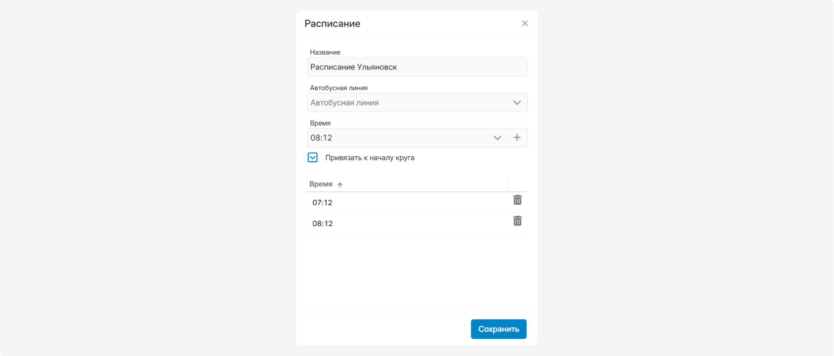Click the Расписание dialog title

point(332,23)
